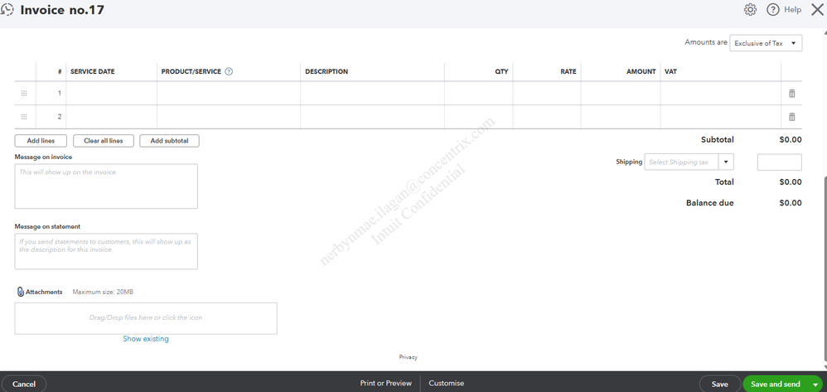Select the Service Date cell of line 1
Image resolution: width=827 pixels, height=392 pixels.
112,94
